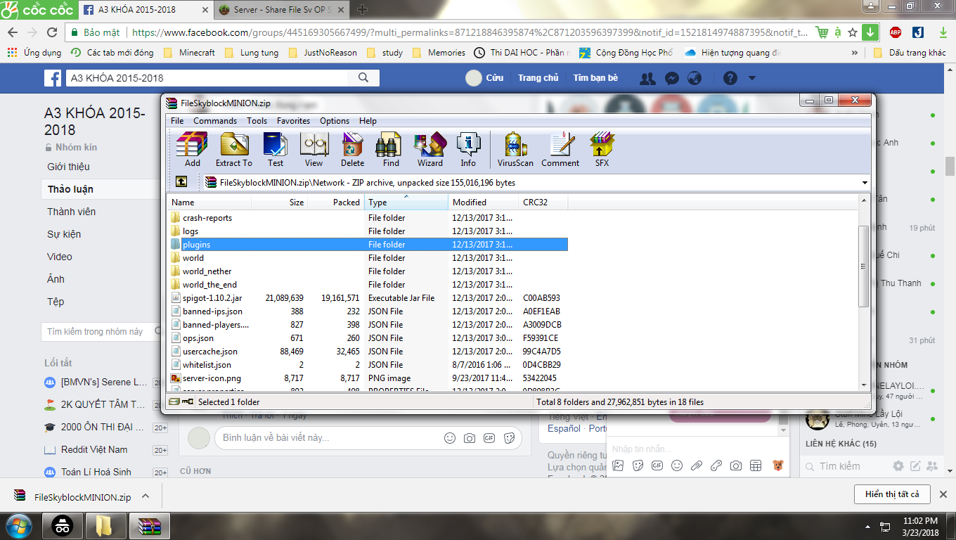
Task: Click the Add toolbar icon in WinRAR
Action: [x=192, y=150]
